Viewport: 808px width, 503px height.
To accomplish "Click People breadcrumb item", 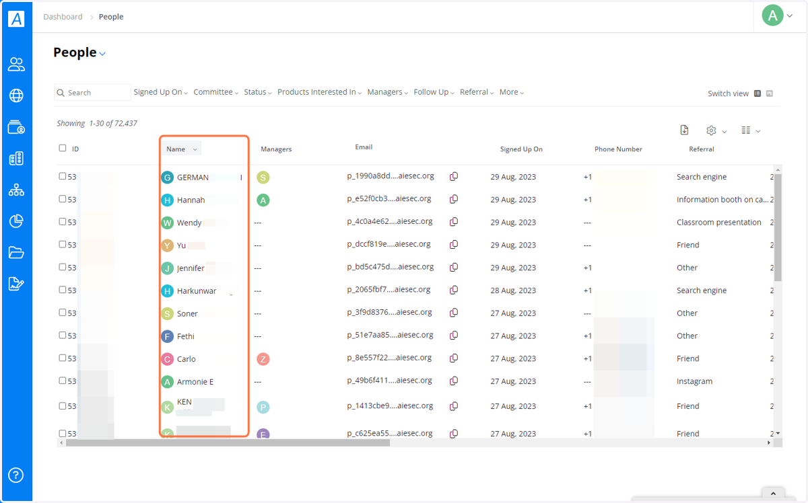I will pyautogui.click(x=111, y=17).
